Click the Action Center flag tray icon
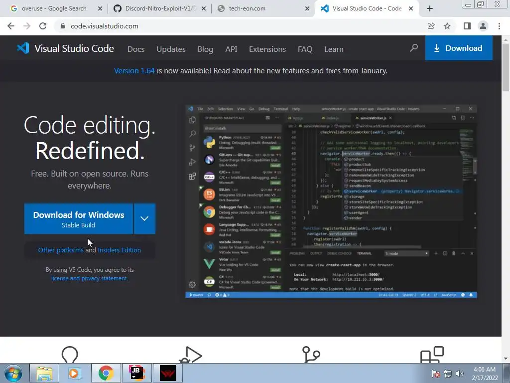Image resolution: width=510 pixels, height=383 pixels. (435, 374)
